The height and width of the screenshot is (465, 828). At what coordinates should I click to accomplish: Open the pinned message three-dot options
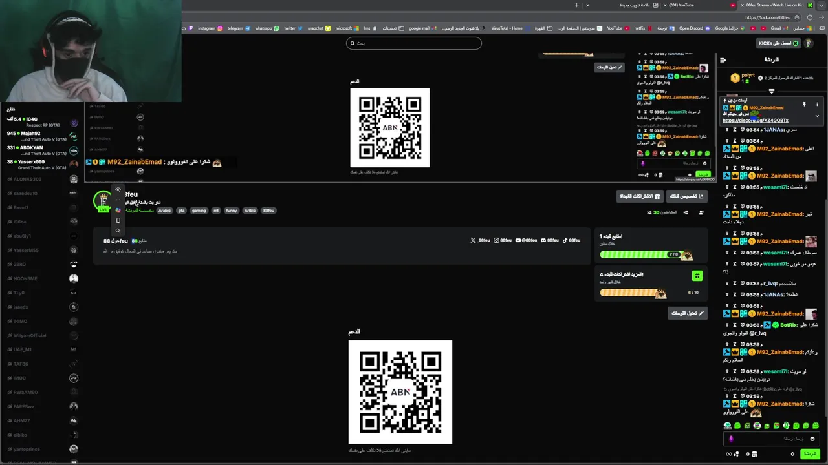pyautogui.click(x=817, y=104)
